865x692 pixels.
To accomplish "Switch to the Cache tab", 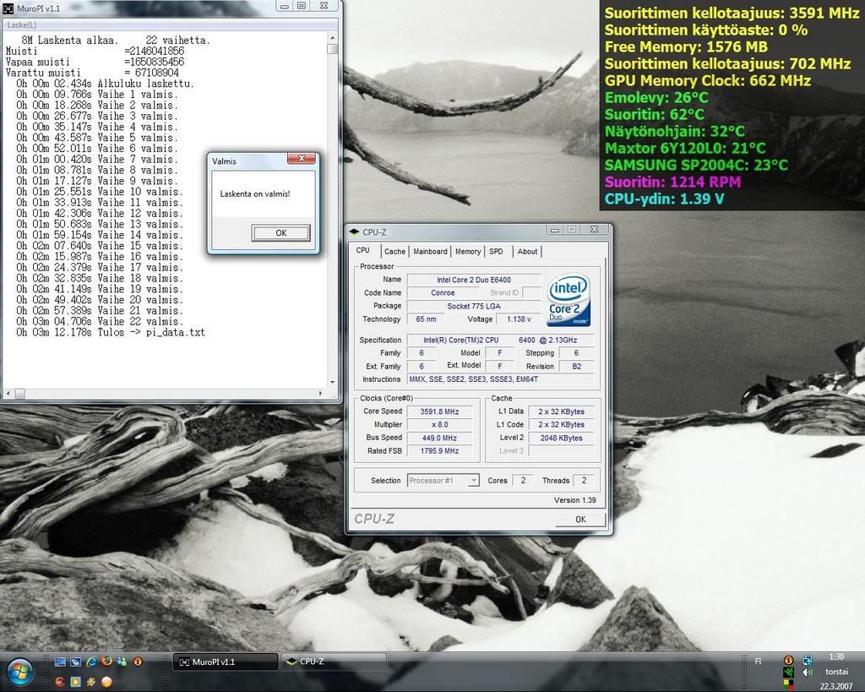I will tap(394, 251).
